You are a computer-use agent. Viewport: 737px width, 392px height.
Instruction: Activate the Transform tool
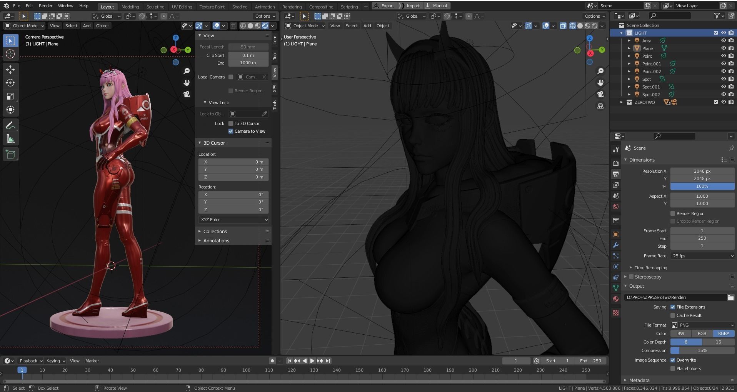10,110
